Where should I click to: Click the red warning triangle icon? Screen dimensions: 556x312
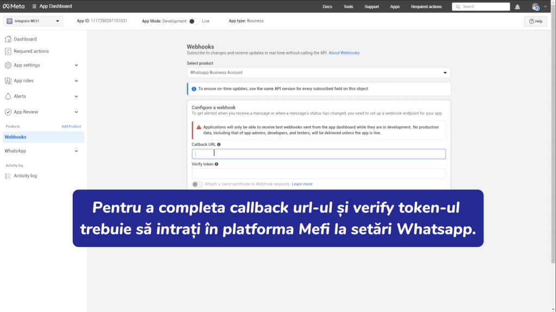(x=199, y=127)
